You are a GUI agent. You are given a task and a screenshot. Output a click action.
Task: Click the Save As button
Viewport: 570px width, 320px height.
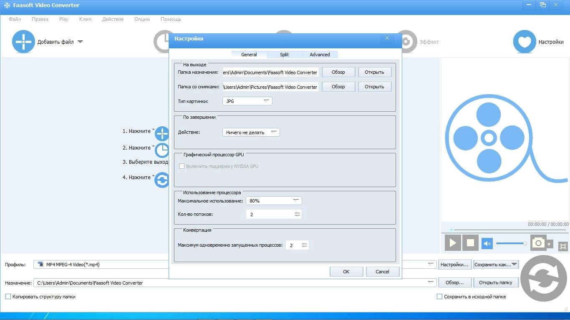click(496, 264)
